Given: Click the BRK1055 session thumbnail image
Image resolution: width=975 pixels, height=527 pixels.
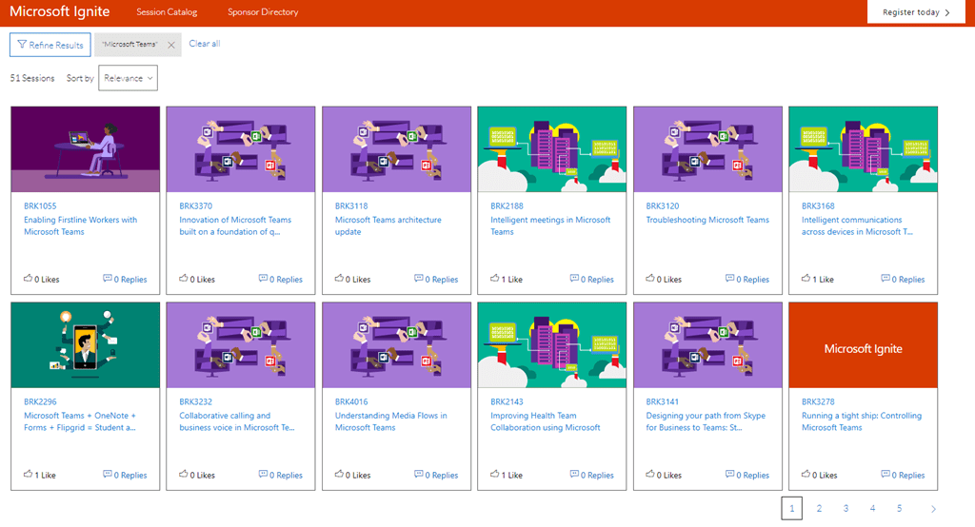Looking at the screenshot, I should tap(85, 149).
